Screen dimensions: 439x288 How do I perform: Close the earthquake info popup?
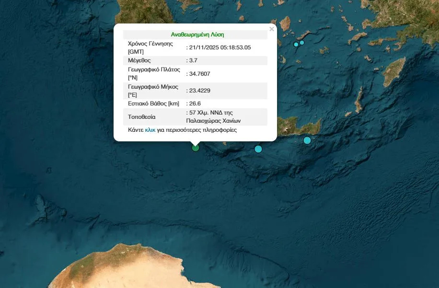(x=272, y=29)
